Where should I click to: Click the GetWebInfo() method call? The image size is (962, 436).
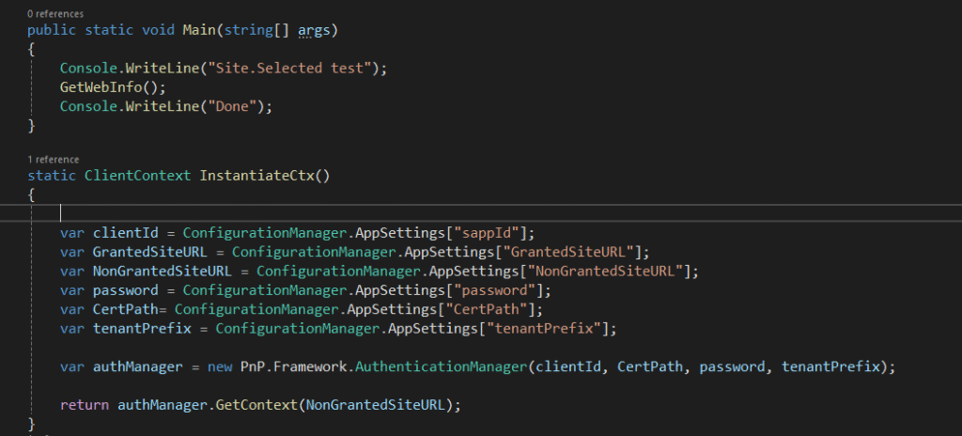point(113,87)
